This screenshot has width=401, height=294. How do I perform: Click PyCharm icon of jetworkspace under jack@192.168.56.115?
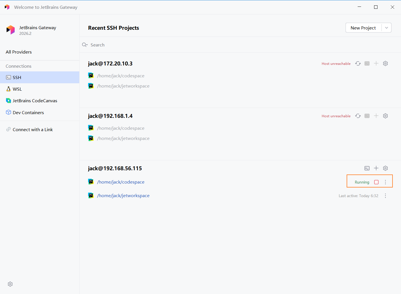(x=91, y=195)
